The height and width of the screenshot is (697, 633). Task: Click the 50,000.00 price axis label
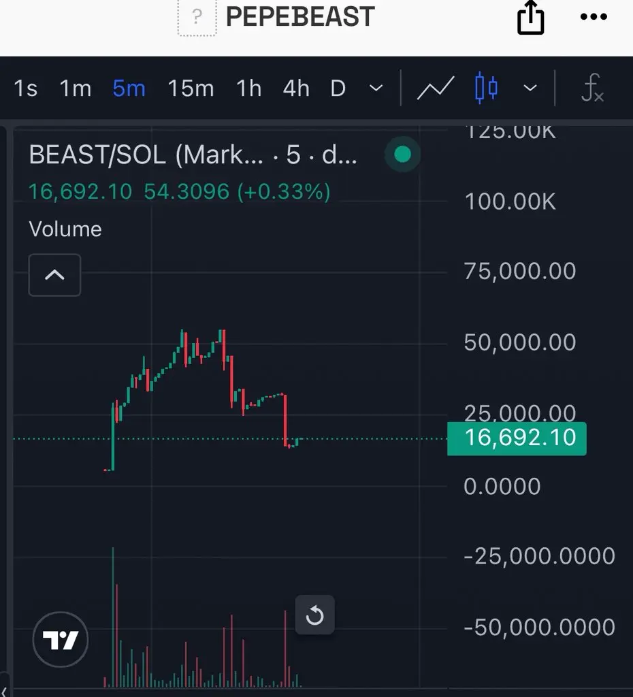[x=519, y=342]
